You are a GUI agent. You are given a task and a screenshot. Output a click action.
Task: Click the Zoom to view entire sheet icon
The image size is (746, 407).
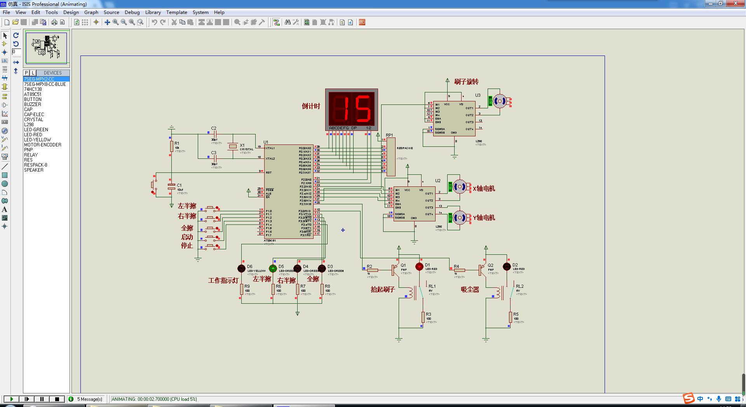coord(132,22)
